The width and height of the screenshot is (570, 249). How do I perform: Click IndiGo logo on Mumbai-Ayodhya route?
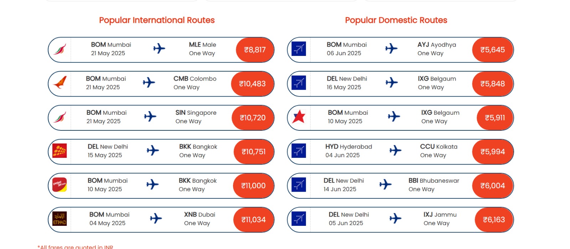click(299, 49)
